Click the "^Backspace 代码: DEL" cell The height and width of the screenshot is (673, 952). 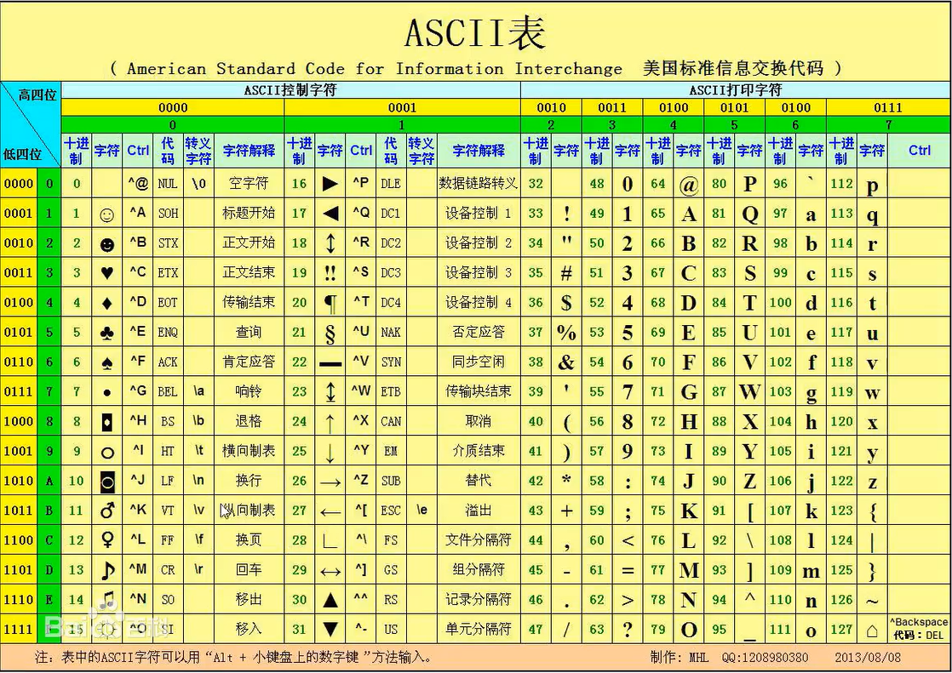[919, 628]
